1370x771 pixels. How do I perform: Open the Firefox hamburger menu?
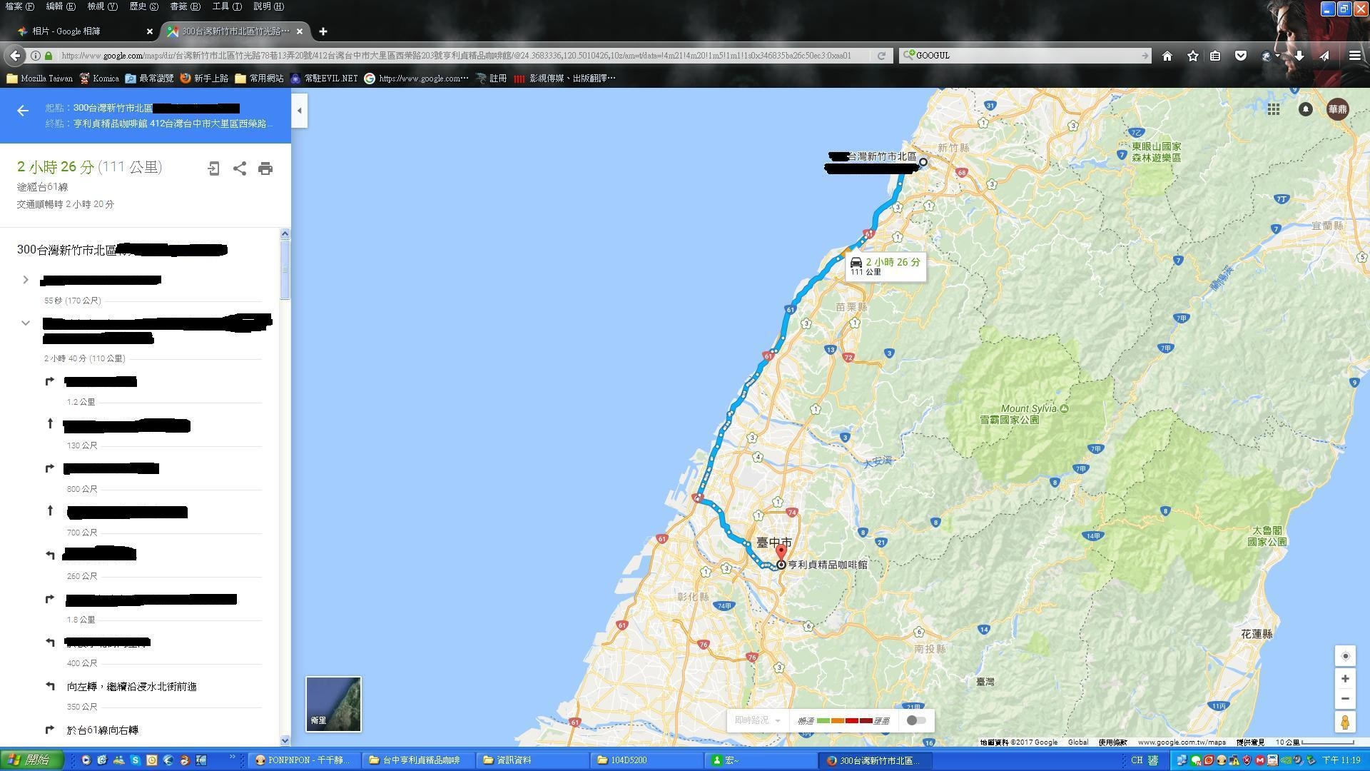[1354, 56]
